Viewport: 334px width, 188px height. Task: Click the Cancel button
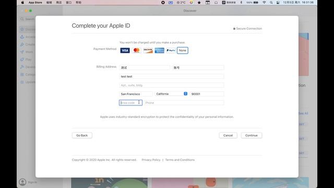click(x=228, y=135)
